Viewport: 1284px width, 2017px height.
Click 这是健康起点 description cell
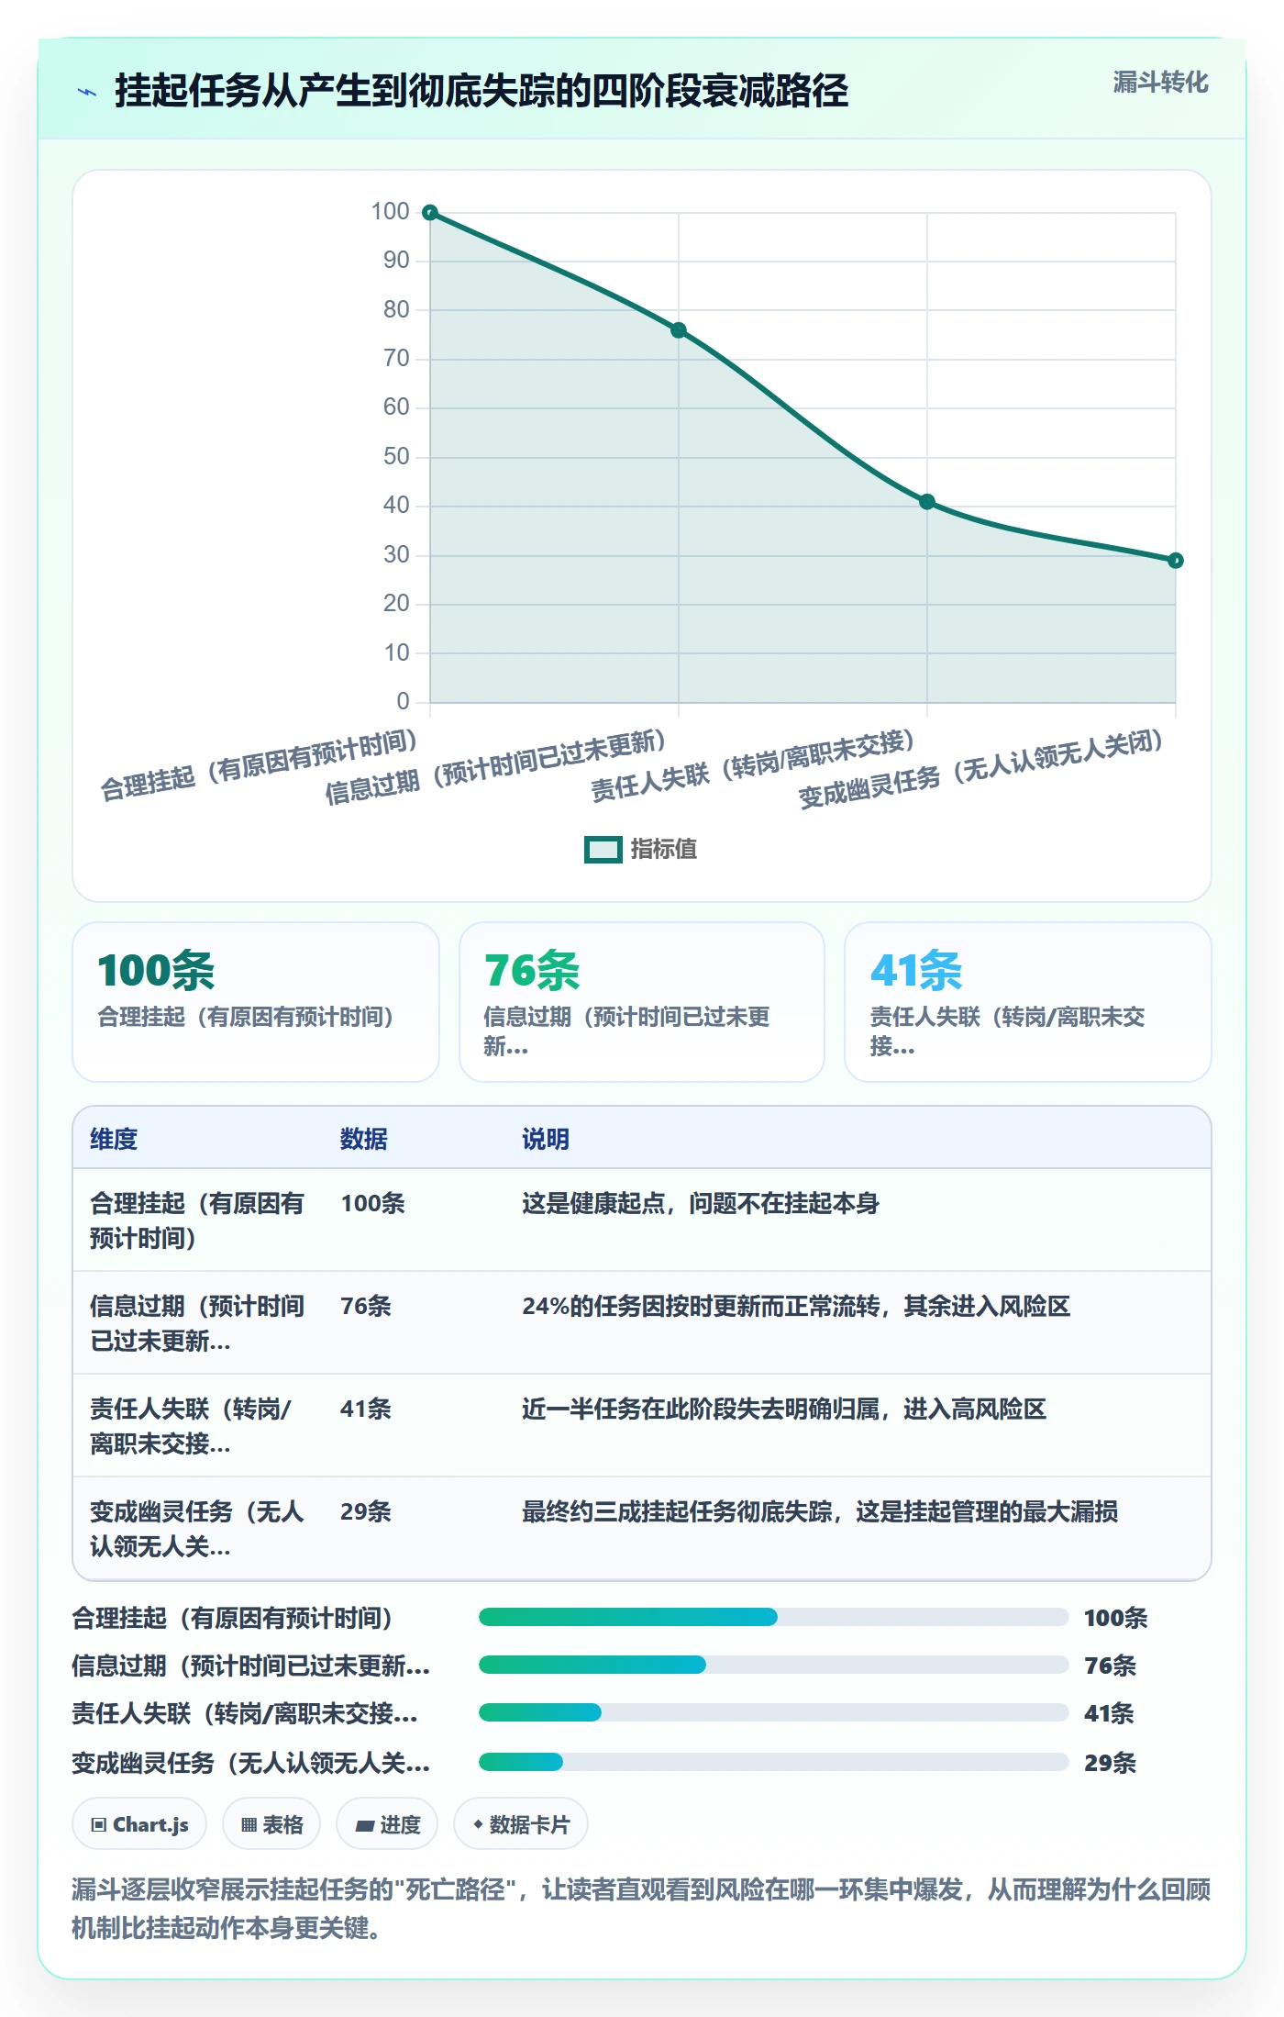(701, 1203)
